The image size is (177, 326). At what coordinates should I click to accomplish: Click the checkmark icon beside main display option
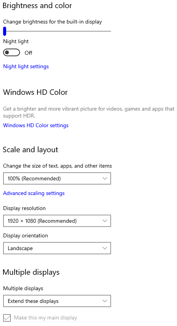7,318
